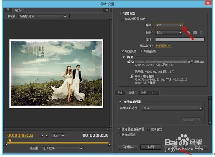Image resolution: width=215 pixels, height=157 pixels.
Task: Enable 使用预览 checkbox
Action: click(x=148, y=129)
